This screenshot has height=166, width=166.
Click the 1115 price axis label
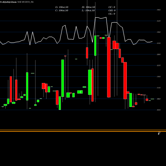point(159,88)
